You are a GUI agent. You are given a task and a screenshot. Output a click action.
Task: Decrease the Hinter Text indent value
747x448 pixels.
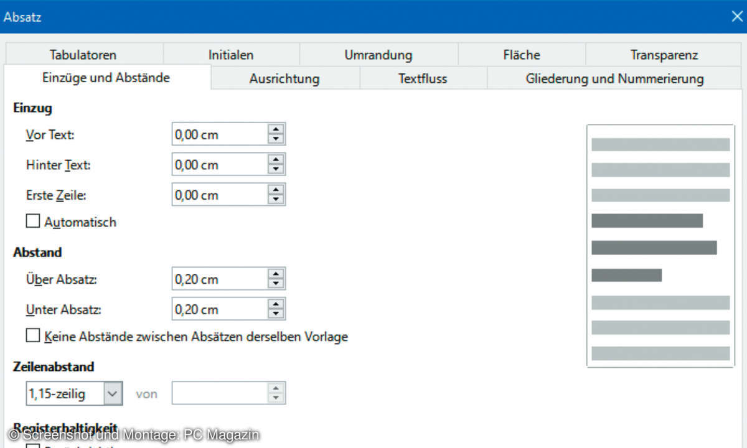pos(276,170)
